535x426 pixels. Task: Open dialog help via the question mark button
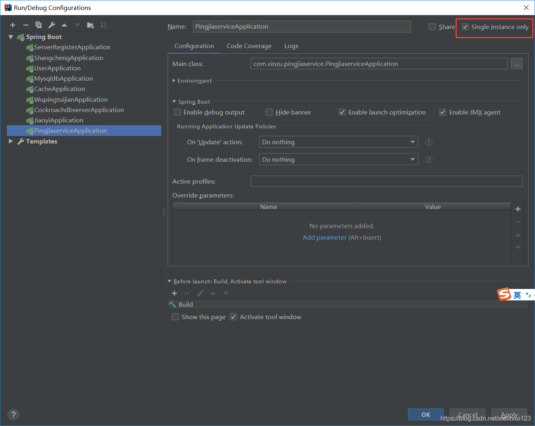tap(14, 414)
